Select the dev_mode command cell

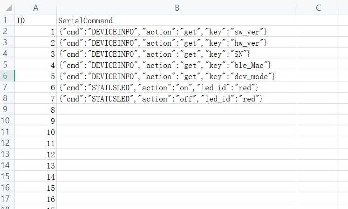[x=177, y=76]
